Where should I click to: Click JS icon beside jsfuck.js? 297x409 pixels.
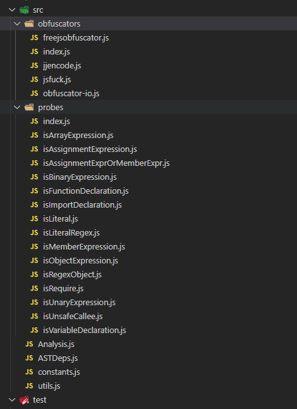coord(34,79)
